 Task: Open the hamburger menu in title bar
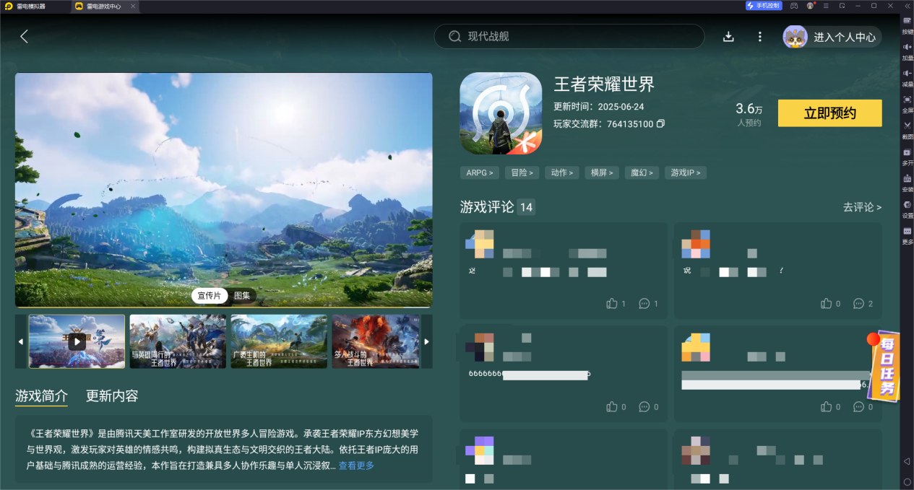(827, 6)
